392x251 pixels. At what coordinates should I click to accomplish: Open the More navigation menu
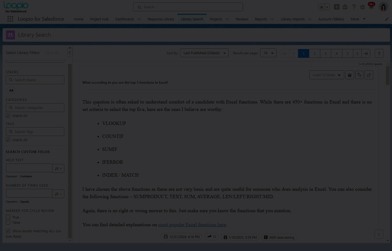coord(358,19)
